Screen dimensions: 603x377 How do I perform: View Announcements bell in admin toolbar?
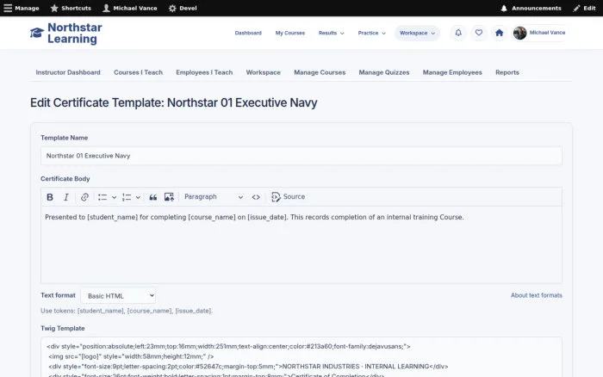pos(531,8)
